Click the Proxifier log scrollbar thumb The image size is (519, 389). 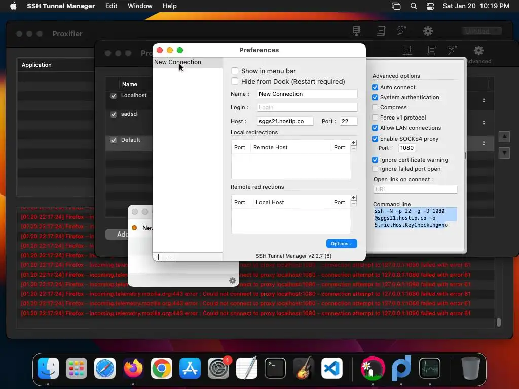click(499, 322)
